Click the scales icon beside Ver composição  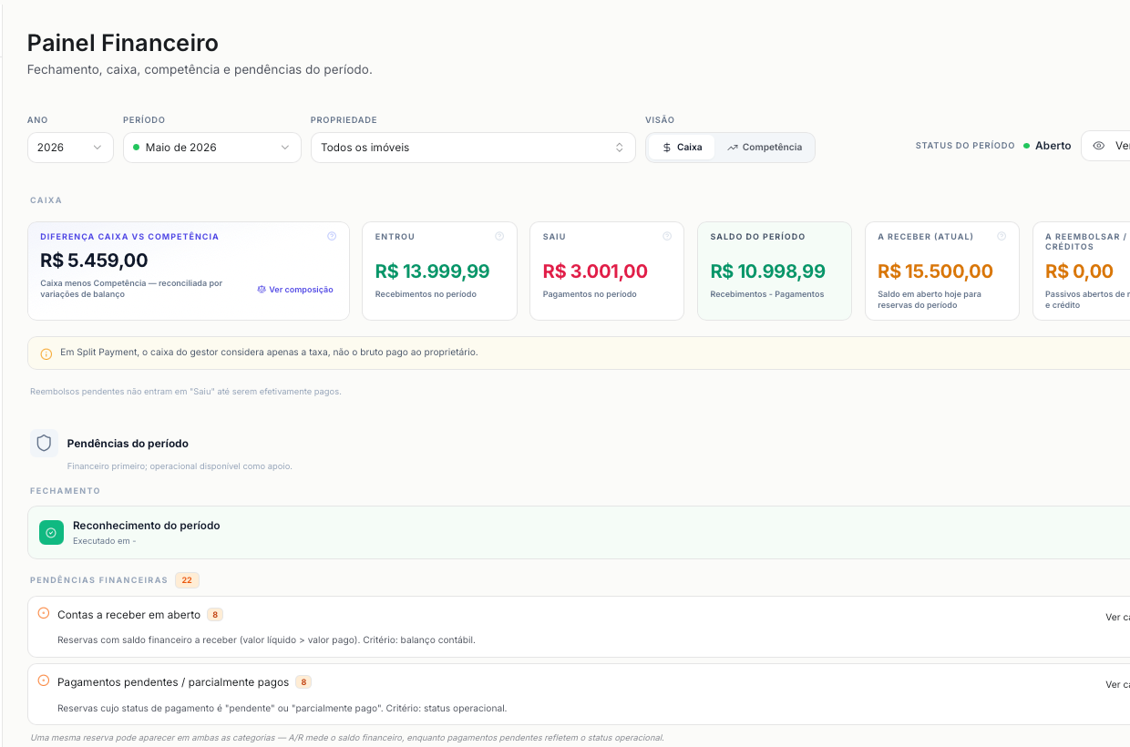point(262,290)
